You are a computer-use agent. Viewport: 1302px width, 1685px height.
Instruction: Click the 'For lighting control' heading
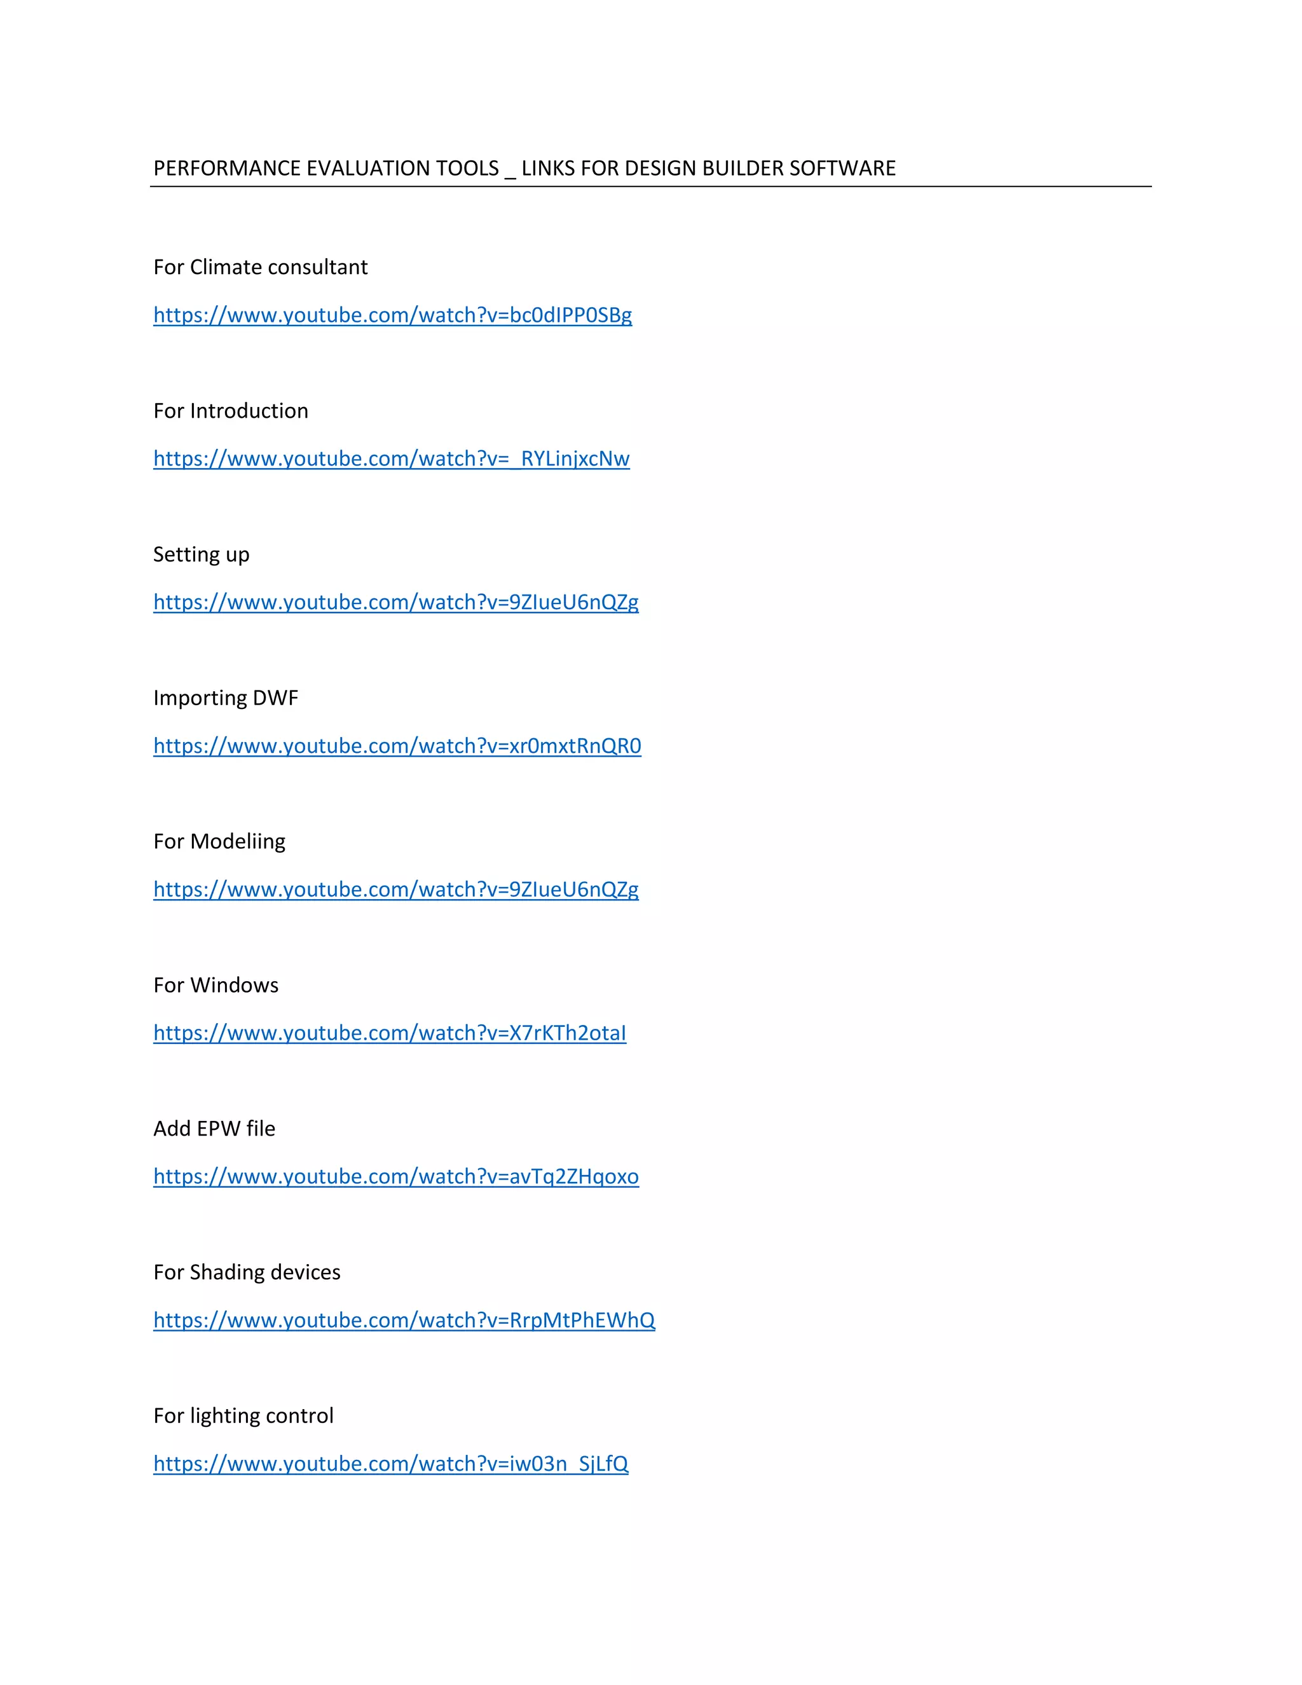243,1416
